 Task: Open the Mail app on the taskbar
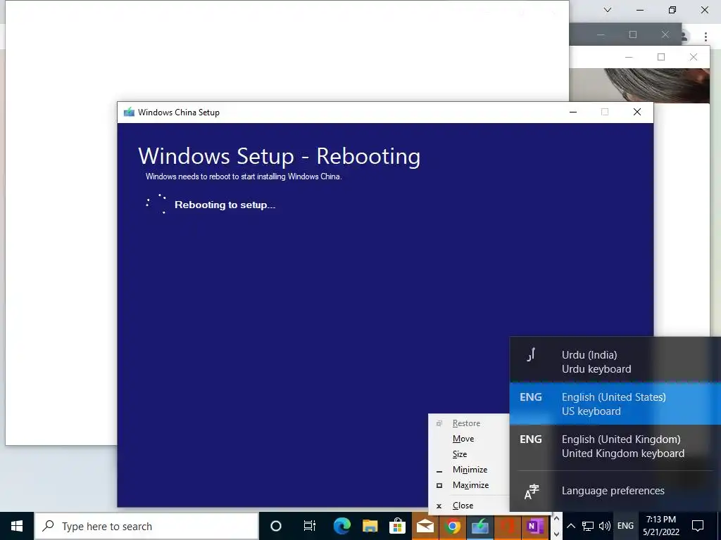425,526
